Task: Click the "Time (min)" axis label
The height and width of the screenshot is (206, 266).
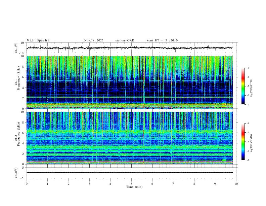Action: (x=134, y=187)
